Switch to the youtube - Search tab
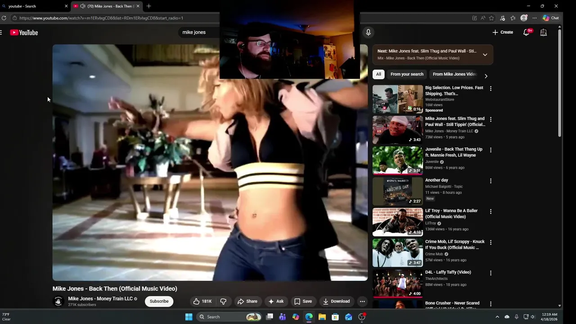The image size is (576, 324). point(35,6)
